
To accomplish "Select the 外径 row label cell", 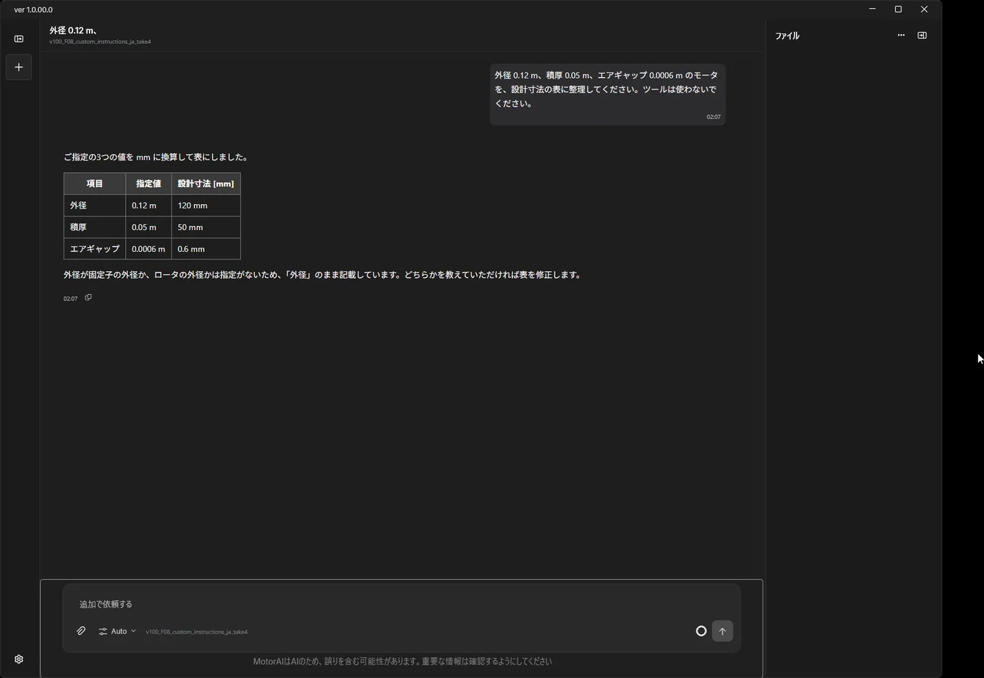I will point(95,206).
